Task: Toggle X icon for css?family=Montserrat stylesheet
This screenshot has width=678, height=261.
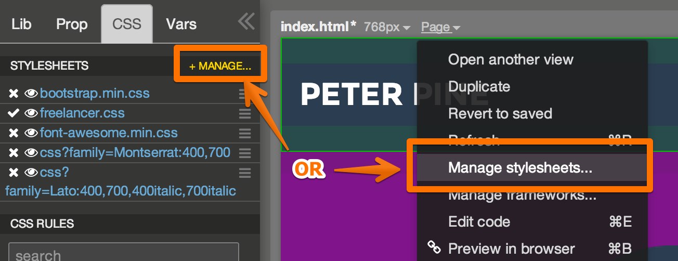Action: tap(14, 152)
